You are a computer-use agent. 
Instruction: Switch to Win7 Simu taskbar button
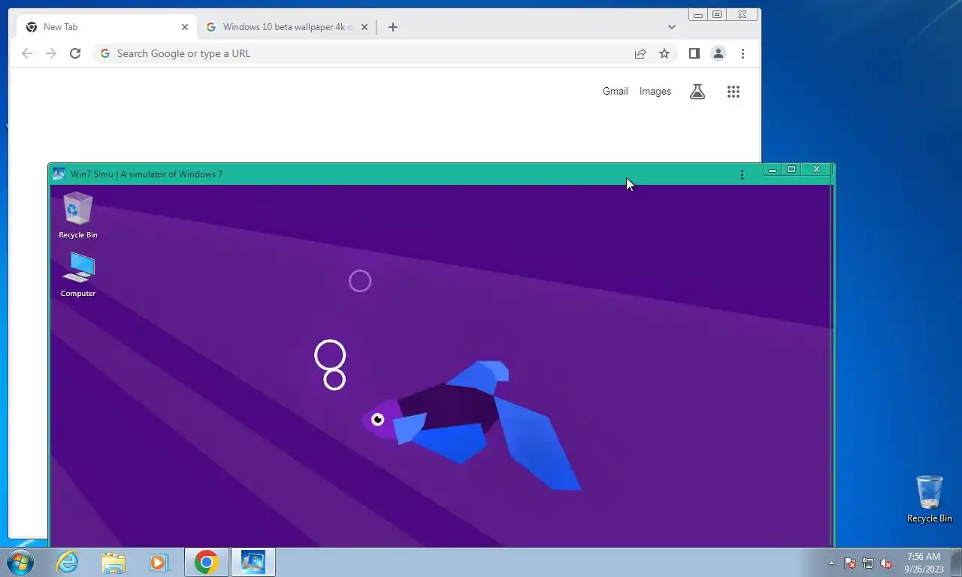click(253, 562)
